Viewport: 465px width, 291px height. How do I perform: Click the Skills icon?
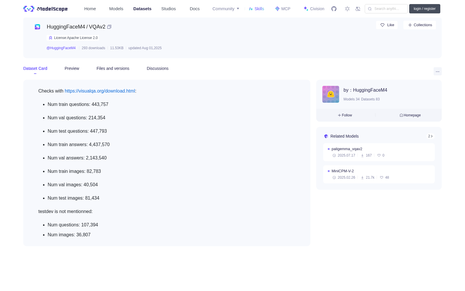tap(251, 9)
